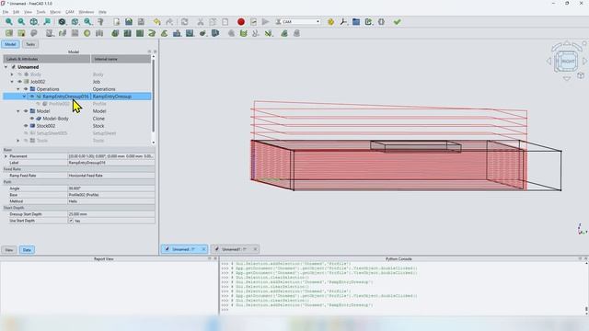Click the Dressup Start Depth value field
The image size is (589, 331).
[111, 214]
